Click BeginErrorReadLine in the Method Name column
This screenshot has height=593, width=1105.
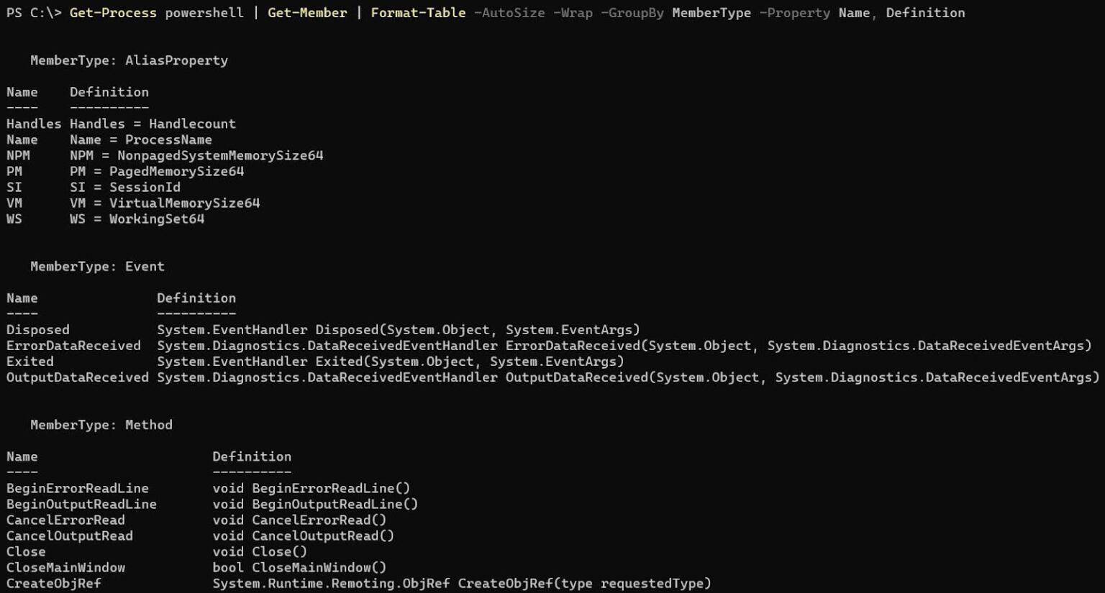(x=78, y=488)
